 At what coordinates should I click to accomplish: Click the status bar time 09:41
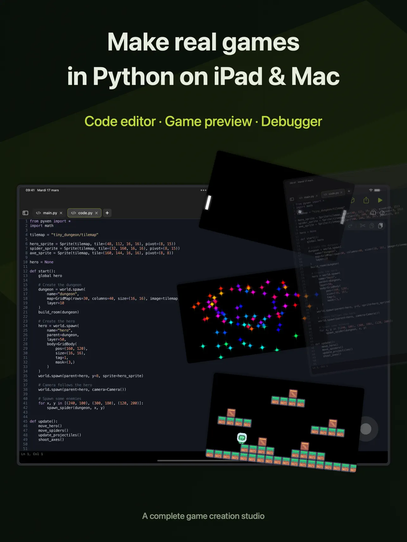click(30, 190)
